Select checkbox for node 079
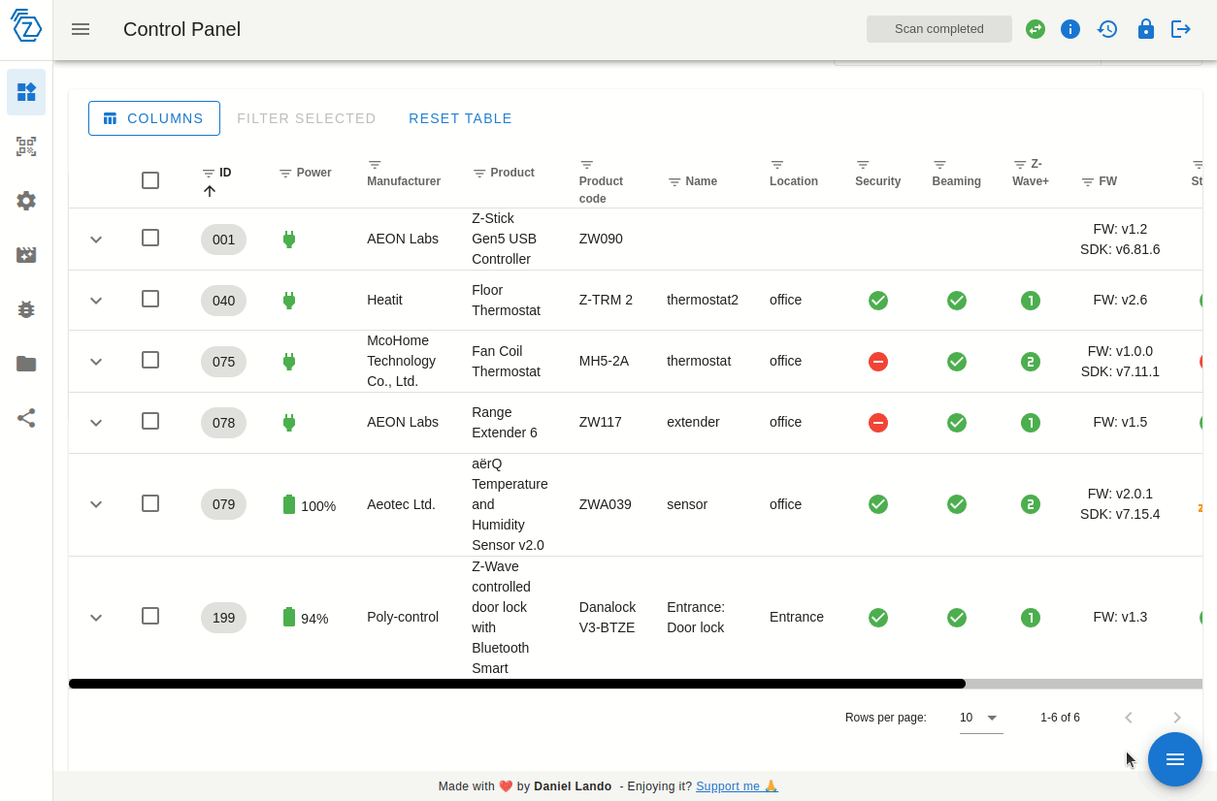The width and height of the screenshot is (1217, 801). coord(150,503)
